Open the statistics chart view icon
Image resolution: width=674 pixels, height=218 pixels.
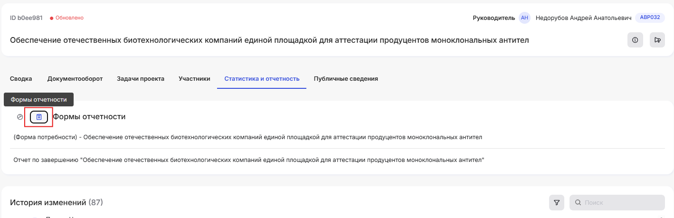[x=20, y=117]
